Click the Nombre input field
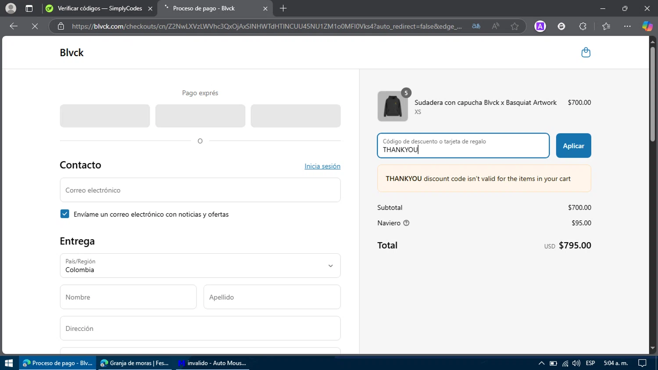Viewport: 658px width, 370px height. 128,297
